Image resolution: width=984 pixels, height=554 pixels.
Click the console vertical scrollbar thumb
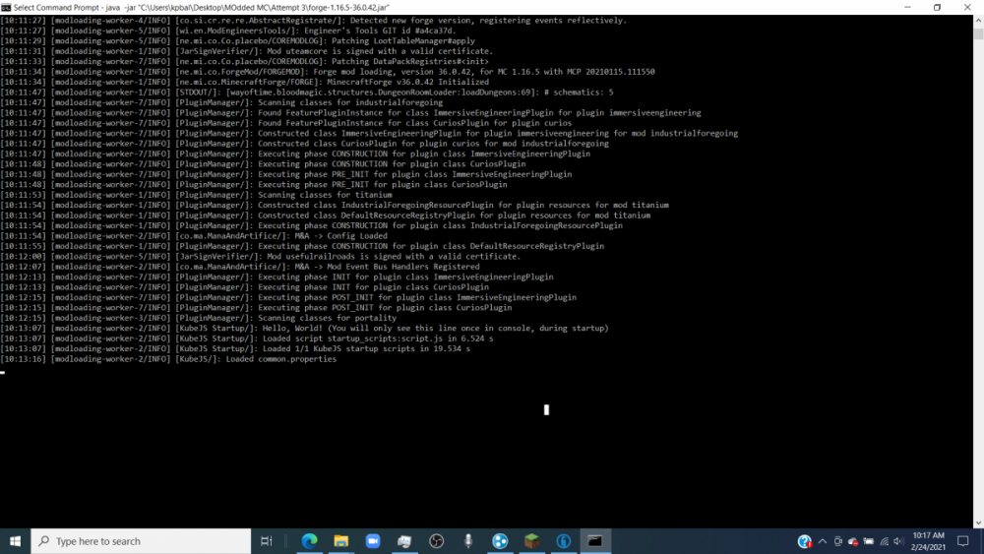[x=978, y=33]
